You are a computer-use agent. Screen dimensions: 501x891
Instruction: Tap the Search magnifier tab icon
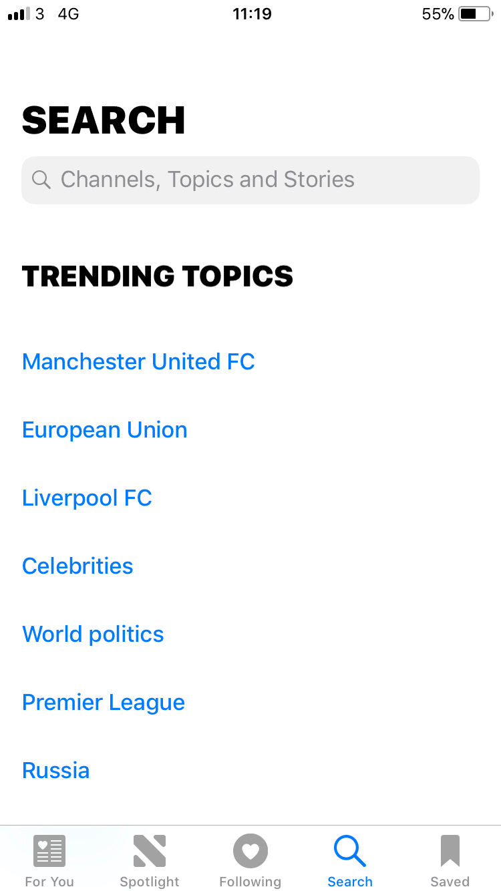[x=349, y=852]
